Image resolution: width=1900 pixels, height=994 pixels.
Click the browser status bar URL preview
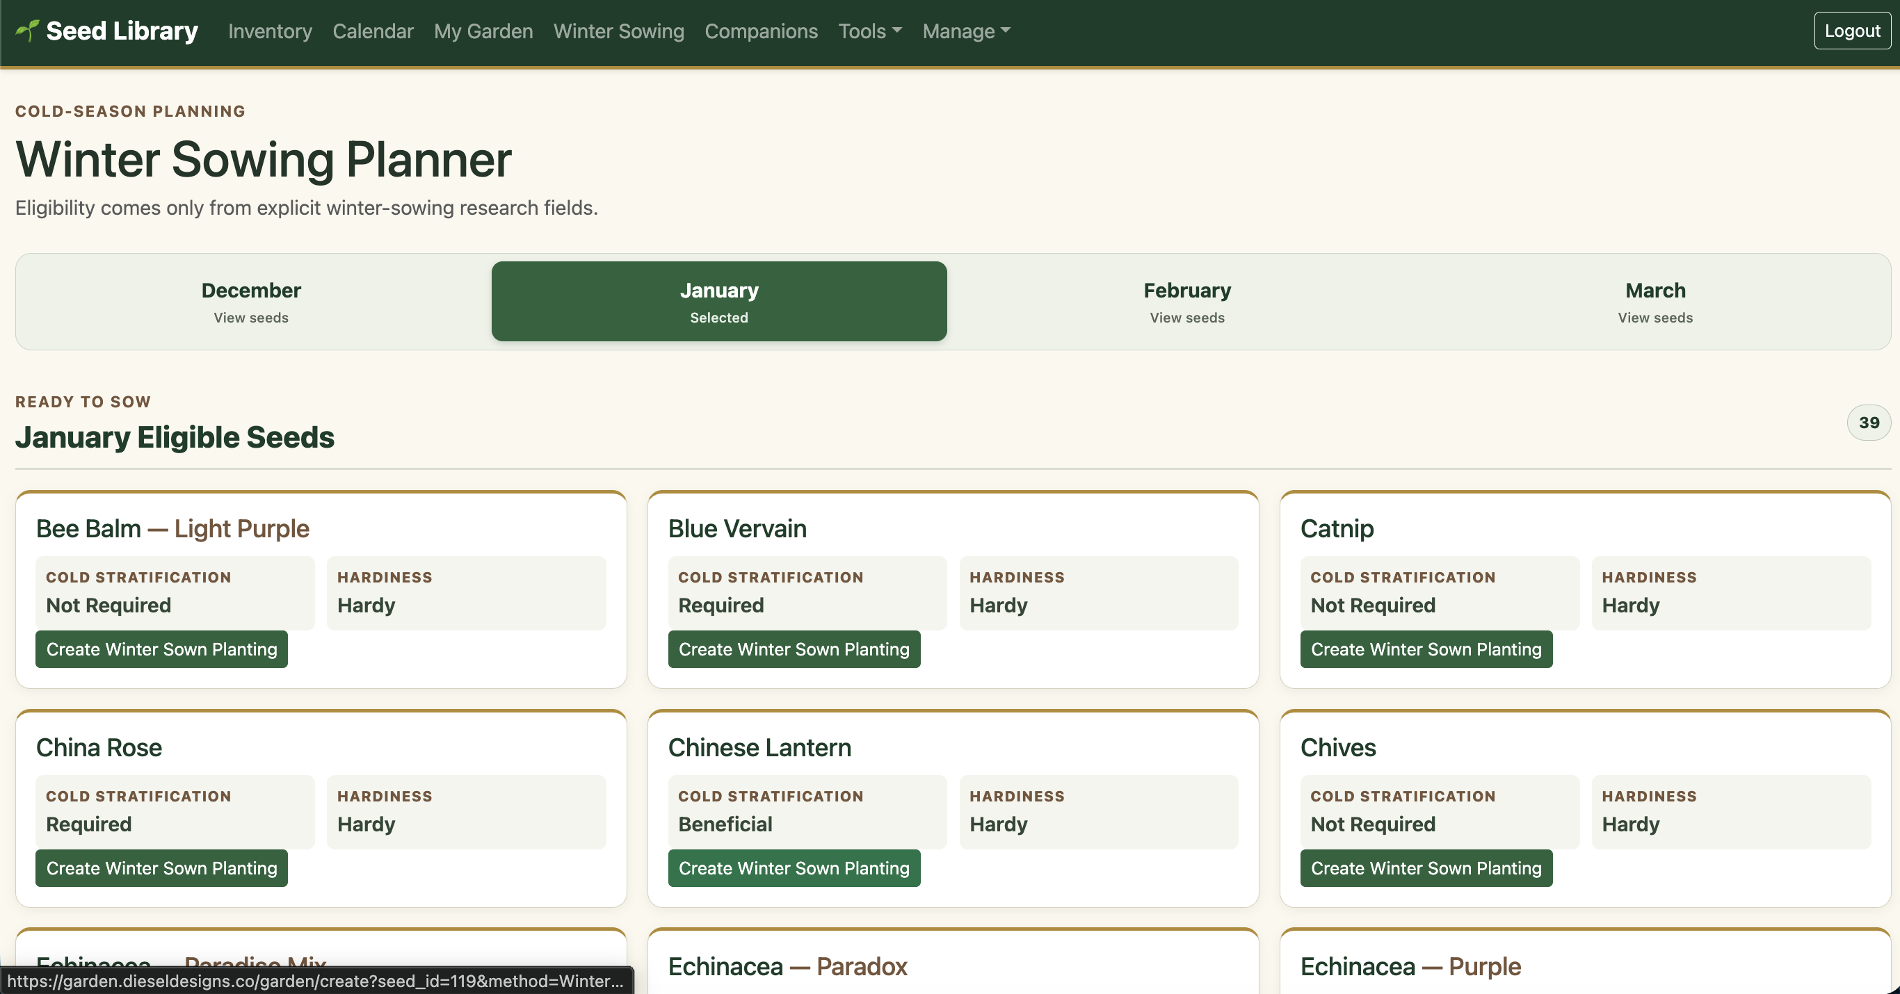[316, 981]
